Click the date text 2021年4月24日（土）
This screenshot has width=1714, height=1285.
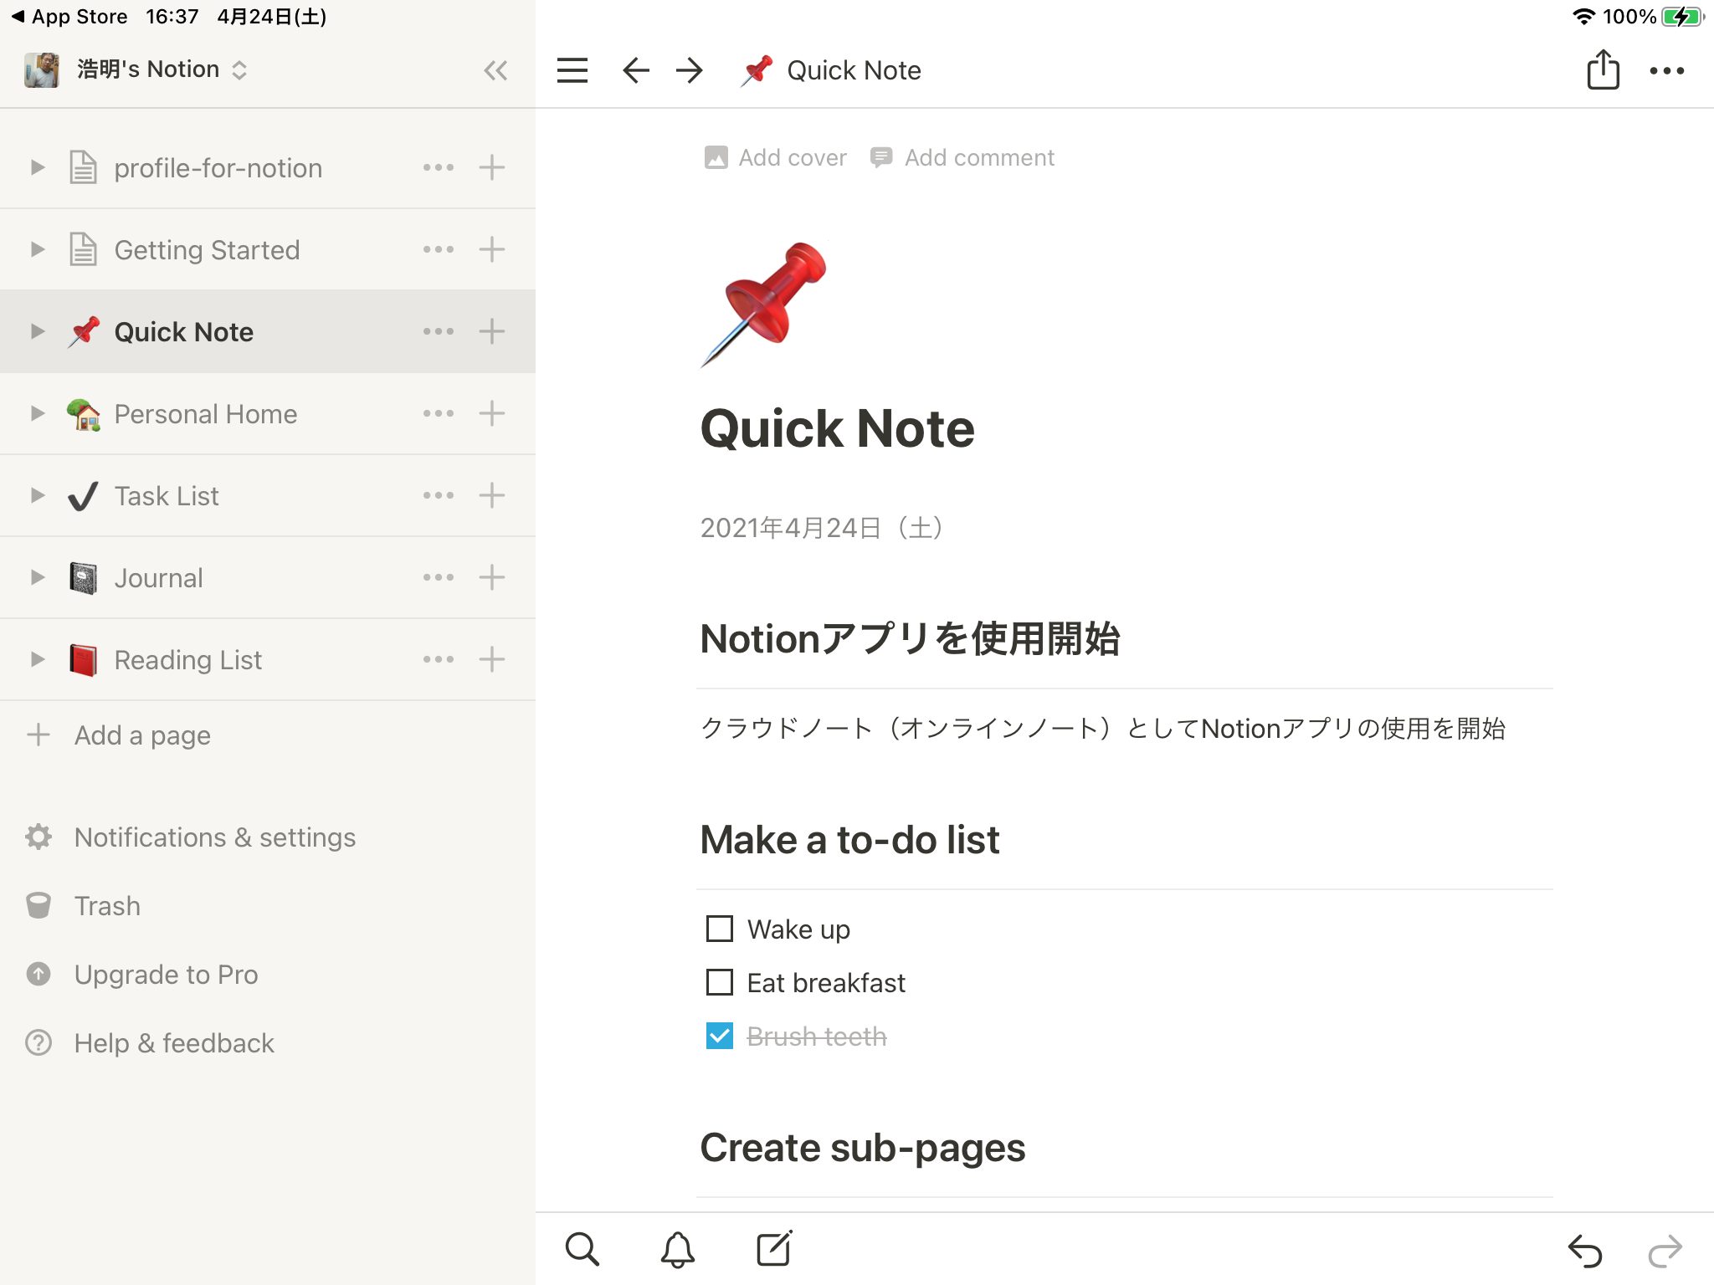tap(822, 528)
